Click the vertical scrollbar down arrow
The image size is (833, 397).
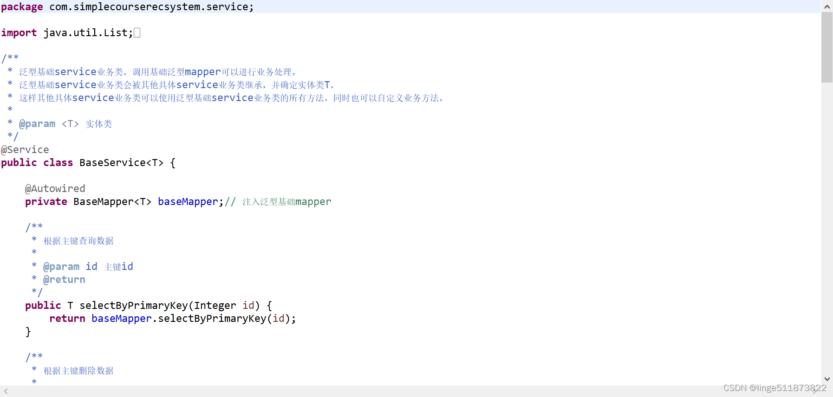[x=827, y=379]
